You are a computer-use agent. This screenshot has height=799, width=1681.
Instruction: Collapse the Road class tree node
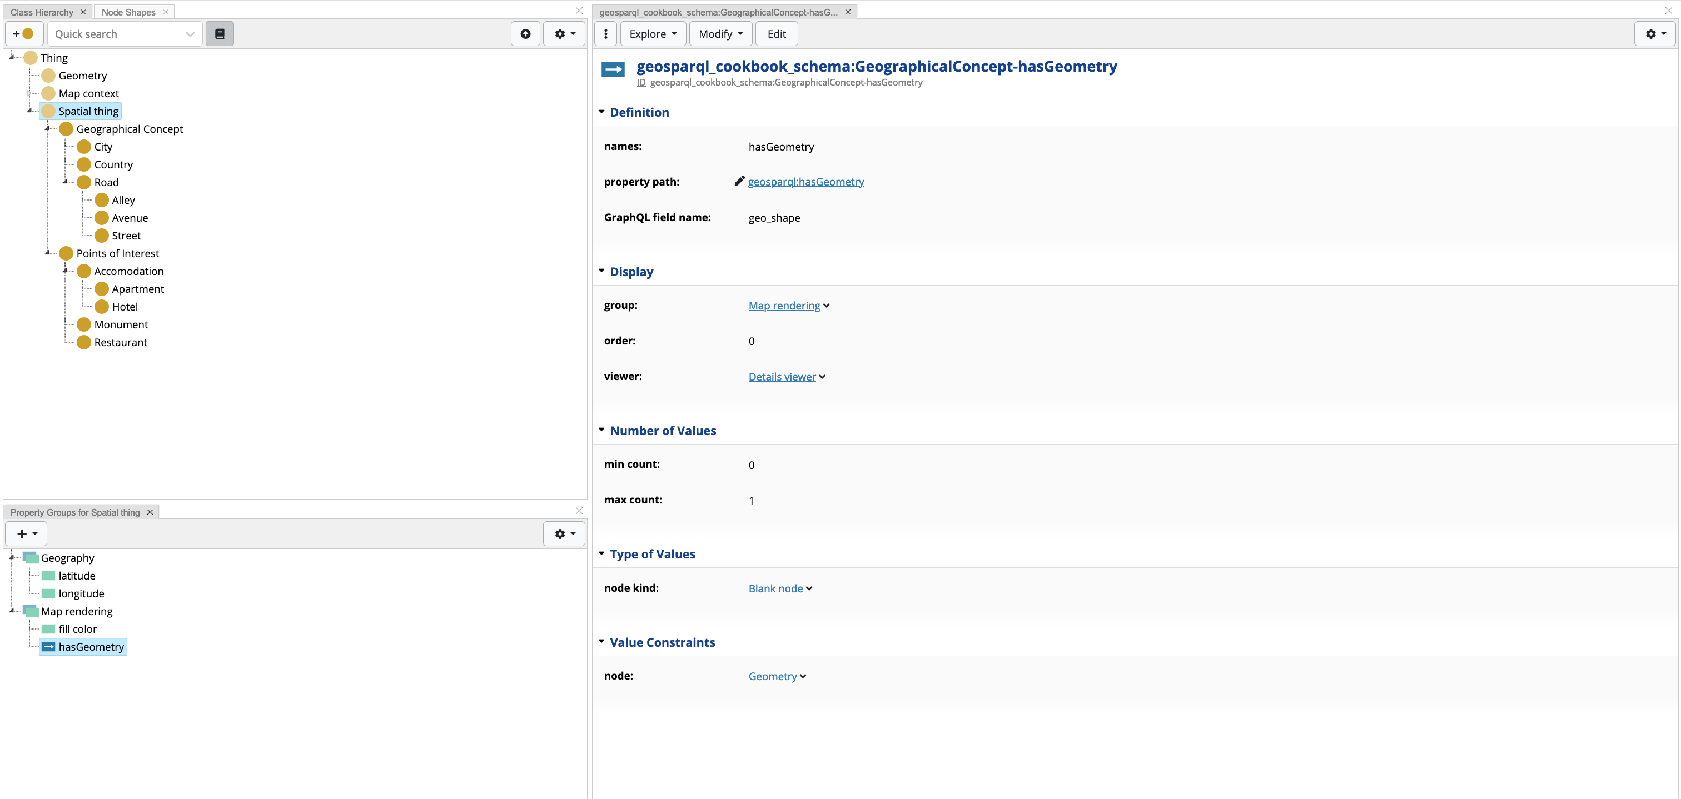point(65,182)
